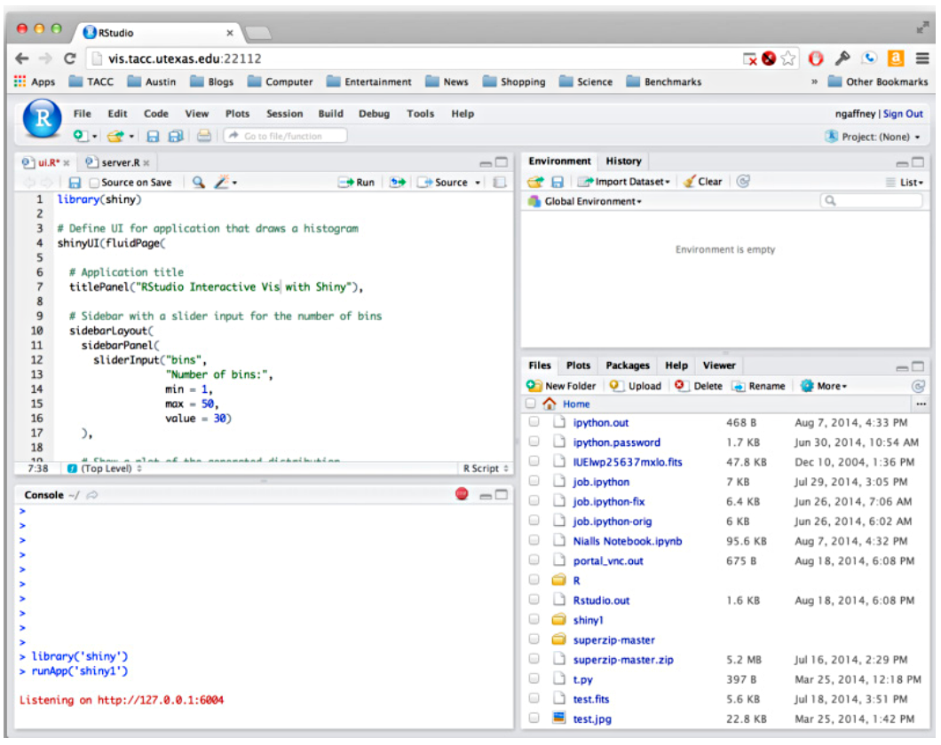
Task: Refresh the Files pane listing
Action: coord(918,387)
